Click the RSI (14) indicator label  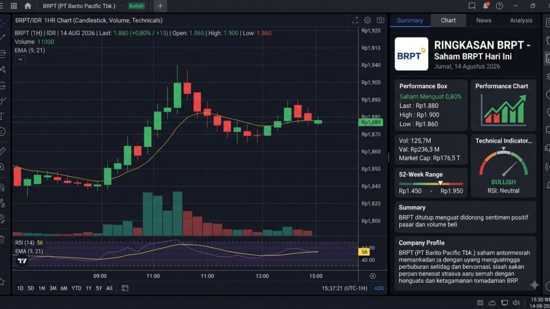(x=25, y=243)
